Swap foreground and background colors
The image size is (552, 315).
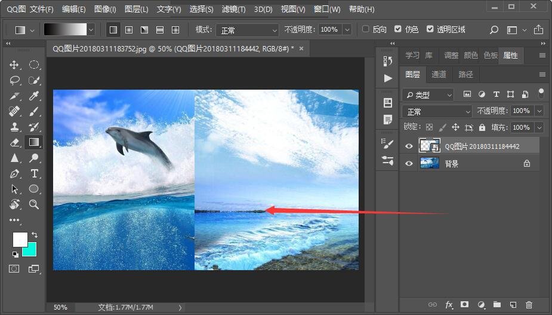[35, 234]
